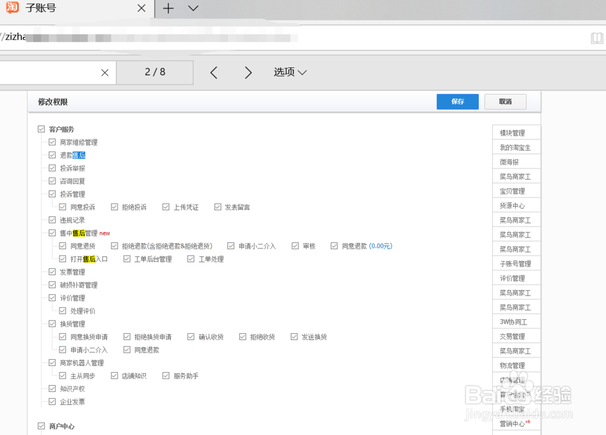The image size is (606, 435).
Task: Jump to 微海报 in side menu
Action: [x=516, y=162]
